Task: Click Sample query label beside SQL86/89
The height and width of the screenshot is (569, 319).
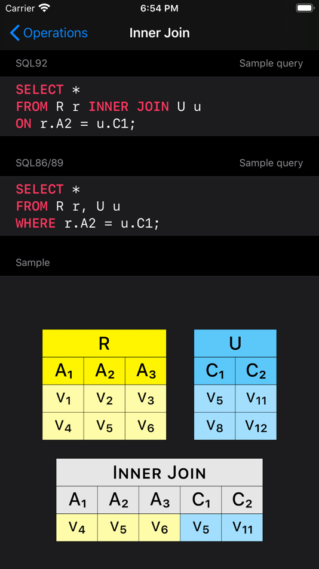Action: (271, 164)
